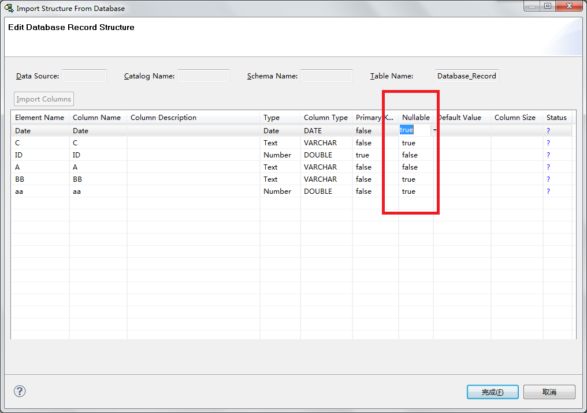Sort by Element Name column header
The height and width of the screenshot is (413, 587).
pos(39,118)
